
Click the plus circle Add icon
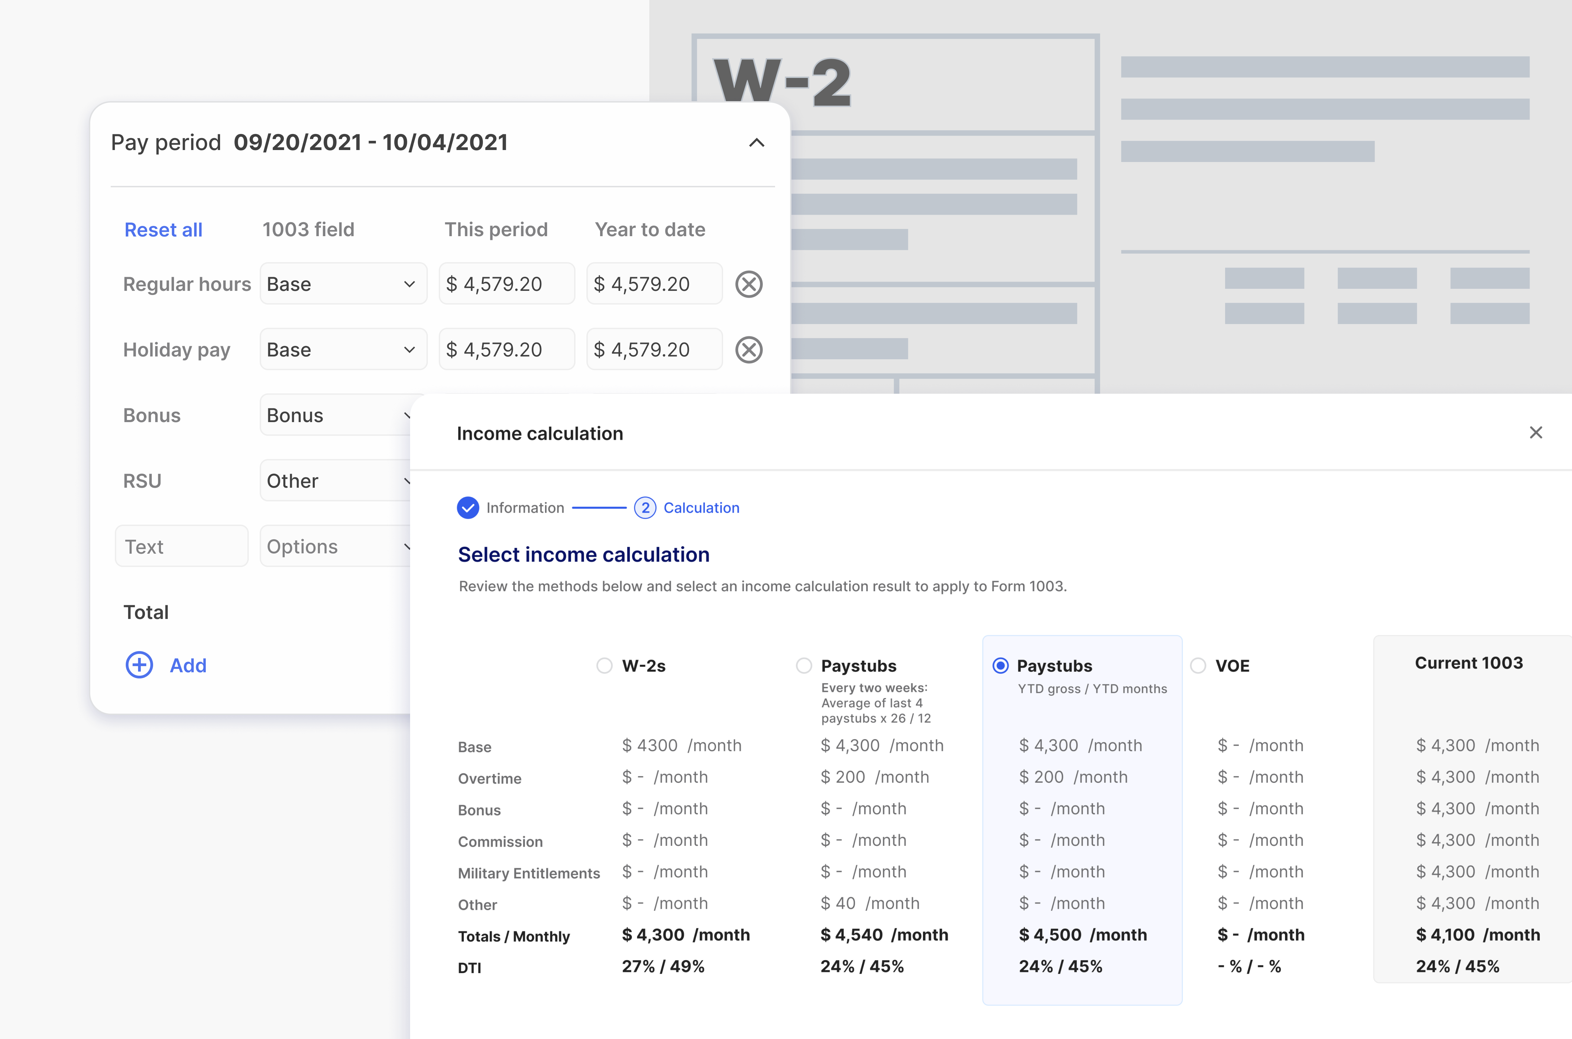point(139,665)
